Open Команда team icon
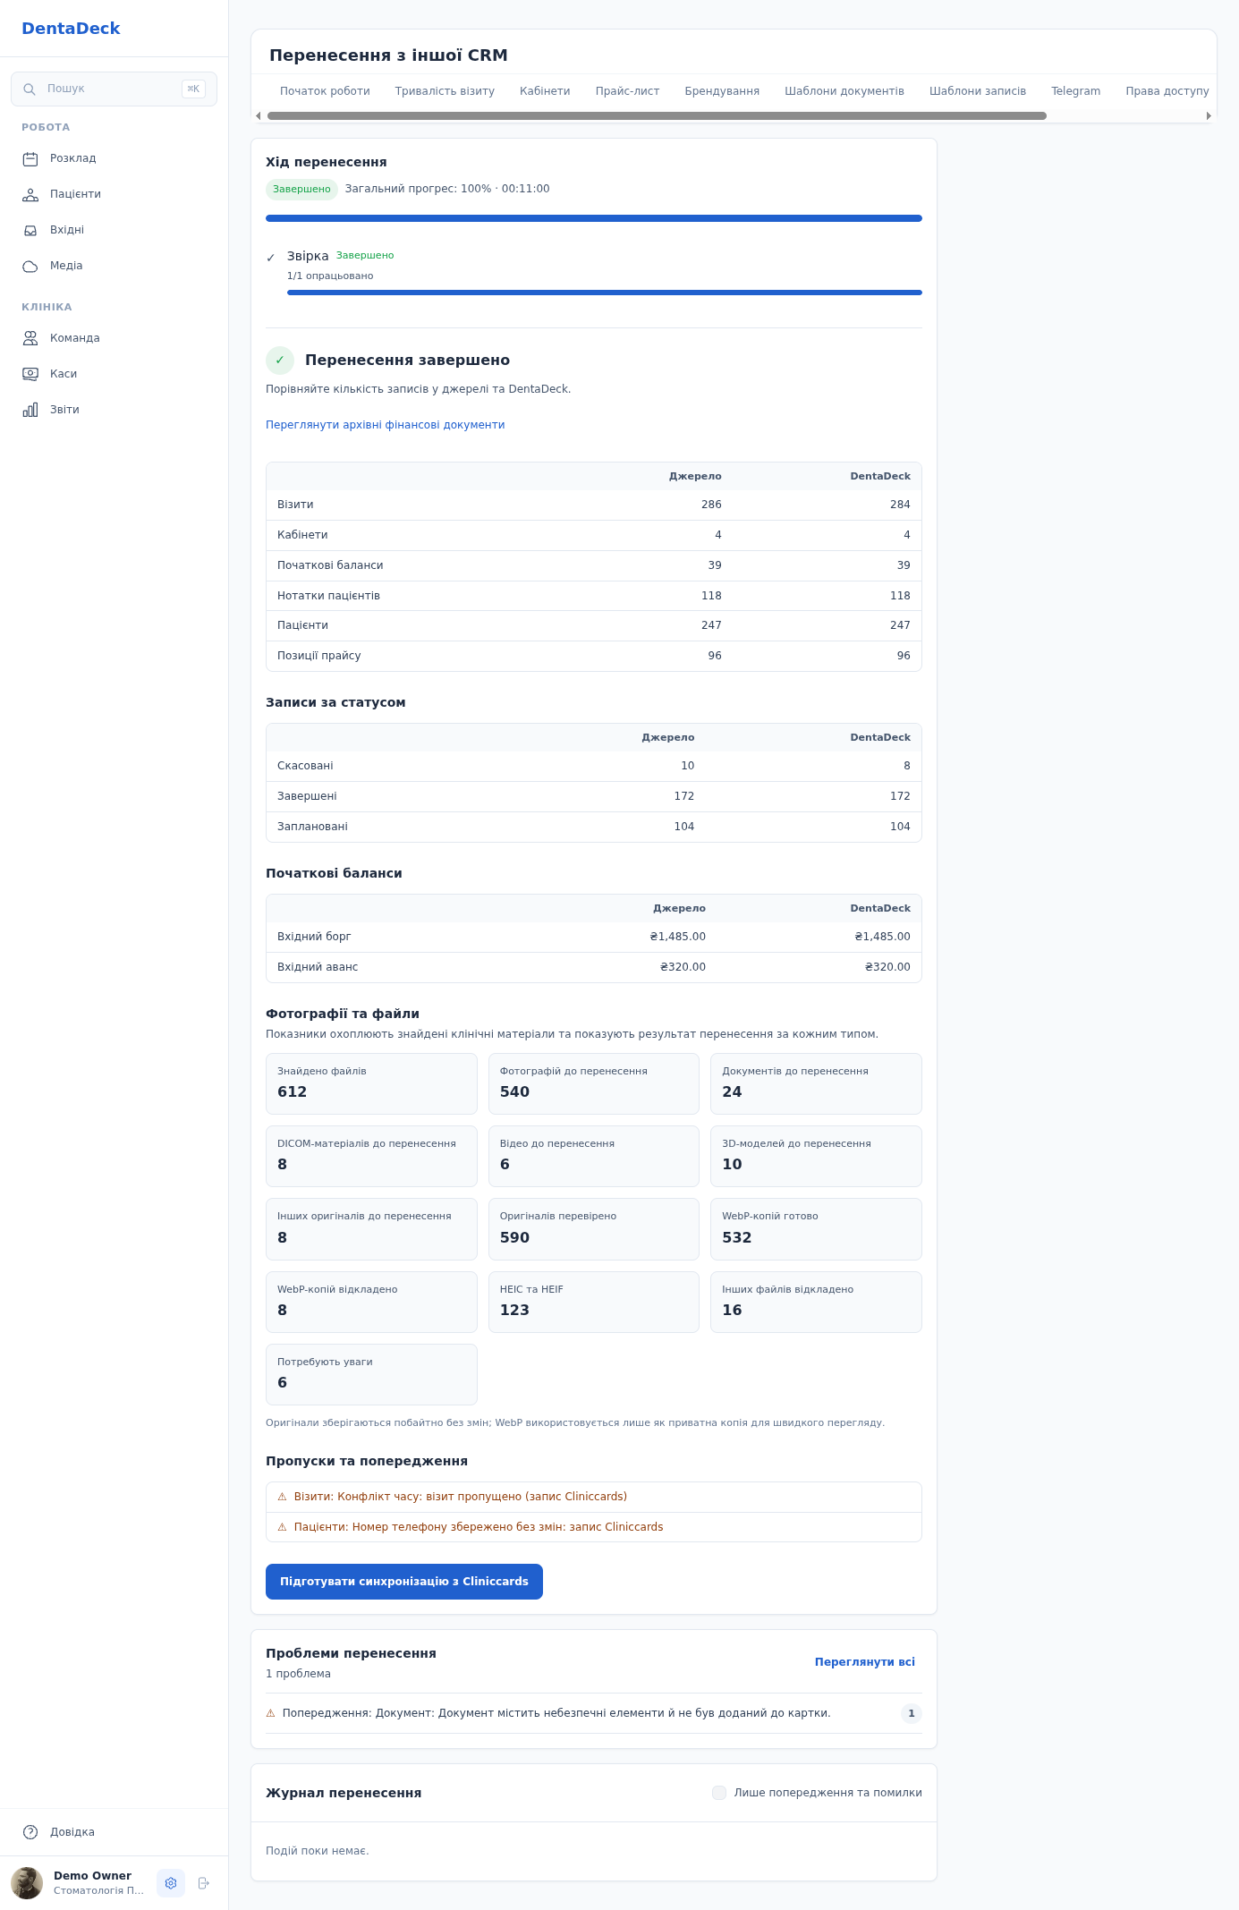 tap(30, 338)
